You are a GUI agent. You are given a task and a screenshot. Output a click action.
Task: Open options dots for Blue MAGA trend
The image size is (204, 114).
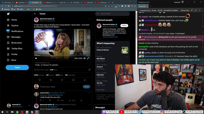click(127, 57)
